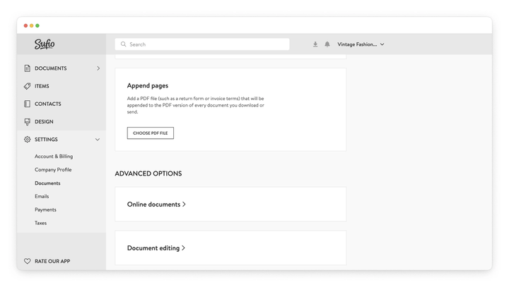Image resolution: width=509 pixels, height=287 pixels.
Task: Click the search magnifier icon
Action: coord(123,44)
